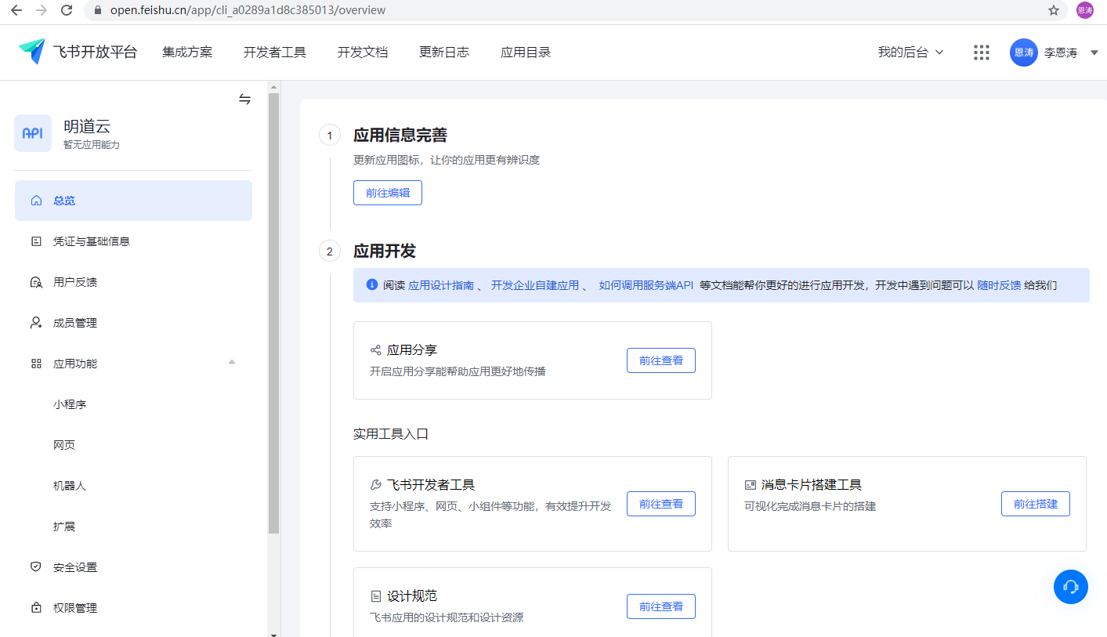Open the 应用设计指南 link

441,285
